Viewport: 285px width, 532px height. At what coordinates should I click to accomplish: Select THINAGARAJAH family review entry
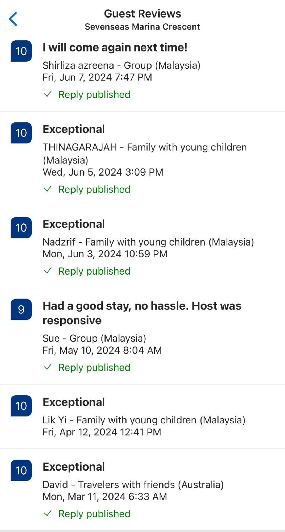pos(142,159)
